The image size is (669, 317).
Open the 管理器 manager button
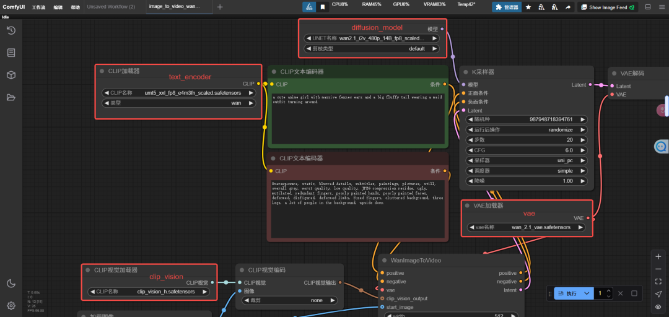[507, 7]
